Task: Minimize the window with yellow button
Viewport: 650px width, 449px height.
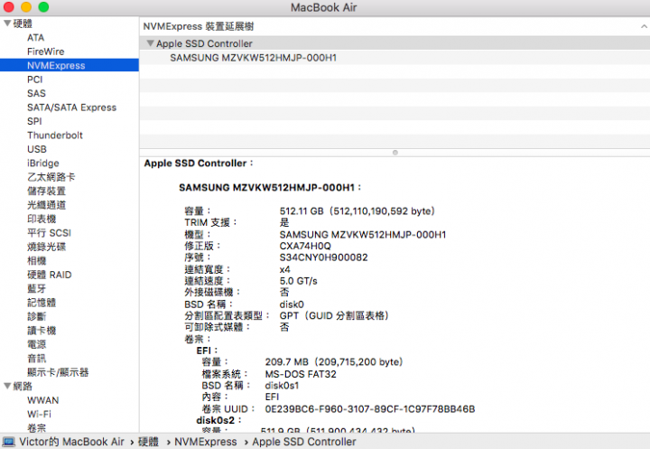Action: point(26,7)
